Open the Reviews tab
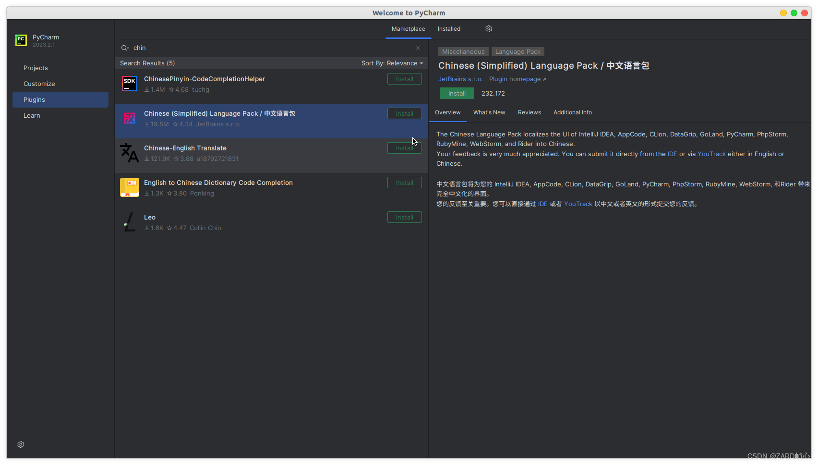818x465 pixels. point(529,112)
